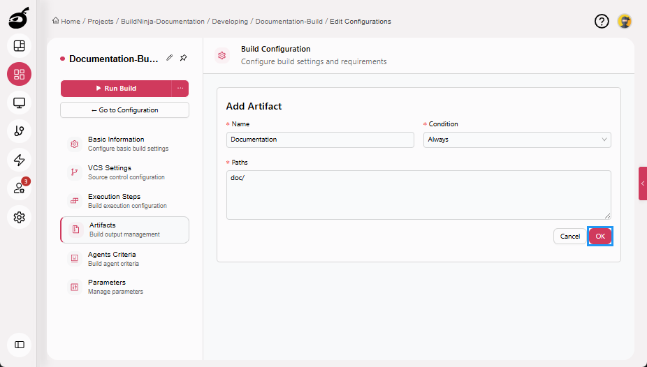Expand the right-edge collapsed side panel arrow

pyautogui.click(x=643, y=183)
